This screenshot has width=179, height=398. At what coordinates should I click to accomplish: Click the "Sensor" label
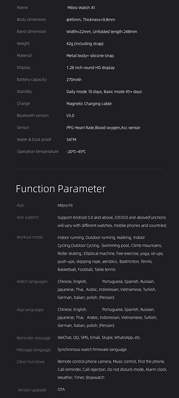click(x=23, y=127)
